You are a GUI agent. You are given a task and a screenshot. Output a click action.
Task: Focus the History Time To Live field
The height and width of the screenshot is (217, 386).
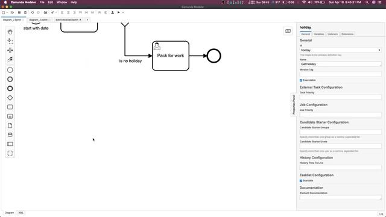[x=340, y=168]
